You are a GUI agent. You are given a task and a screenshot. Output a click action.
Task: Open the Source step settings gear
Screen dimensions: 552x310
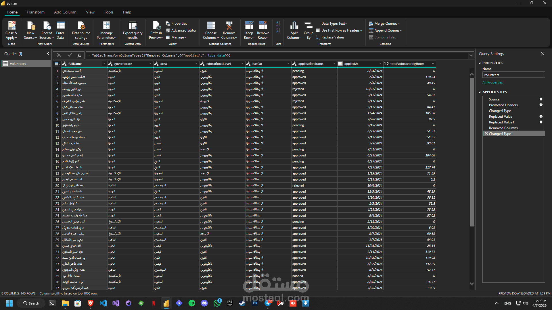[x=541, y=99]
